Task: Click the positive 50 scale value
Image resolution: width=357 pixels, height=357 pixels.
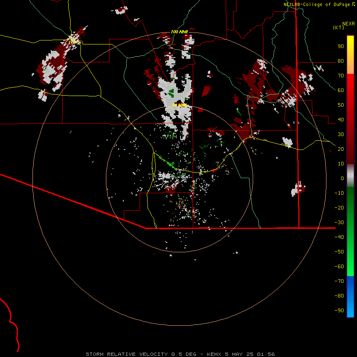Action: point(341,105)
